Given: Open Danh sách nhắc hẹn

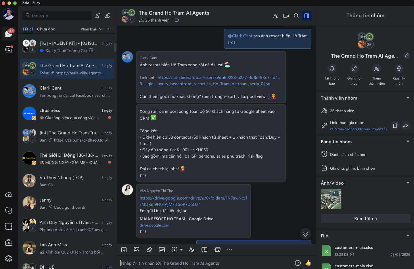Looking at the screenshot, I should [x=365, y=154].
